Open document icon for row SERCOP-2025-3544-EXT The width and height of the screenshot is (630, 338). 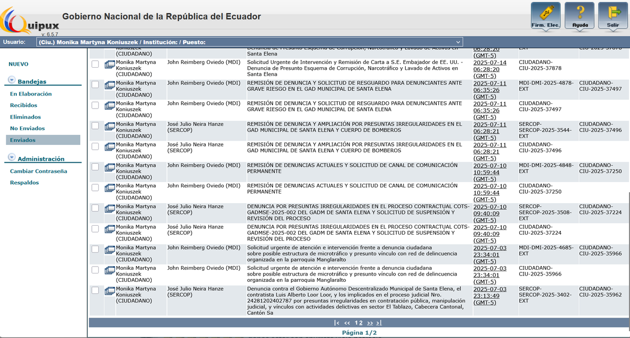(x=110, y=125)
